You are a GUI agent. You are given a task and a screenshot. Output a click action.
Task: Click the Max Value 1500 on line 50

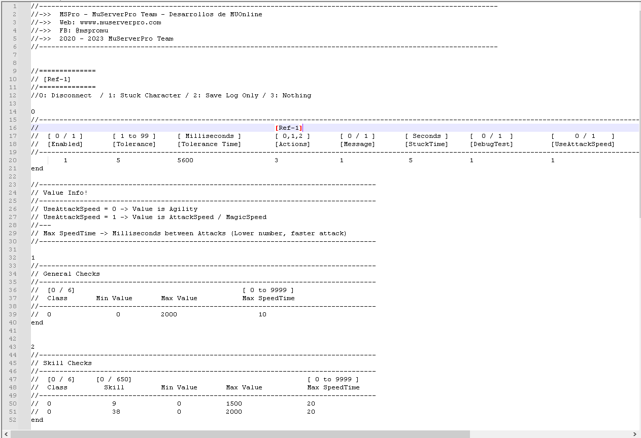(x=234, y=404)
